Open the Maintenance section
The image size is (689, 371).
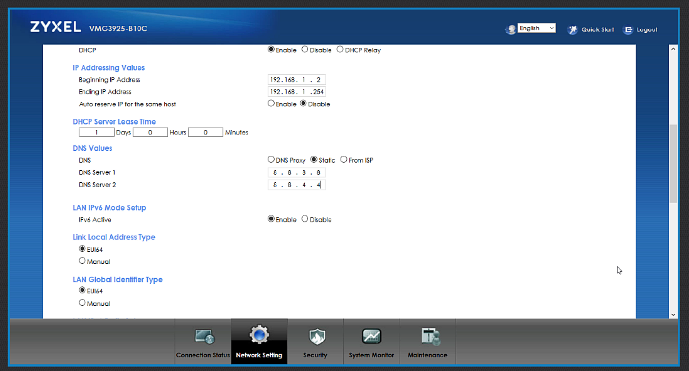427,342
